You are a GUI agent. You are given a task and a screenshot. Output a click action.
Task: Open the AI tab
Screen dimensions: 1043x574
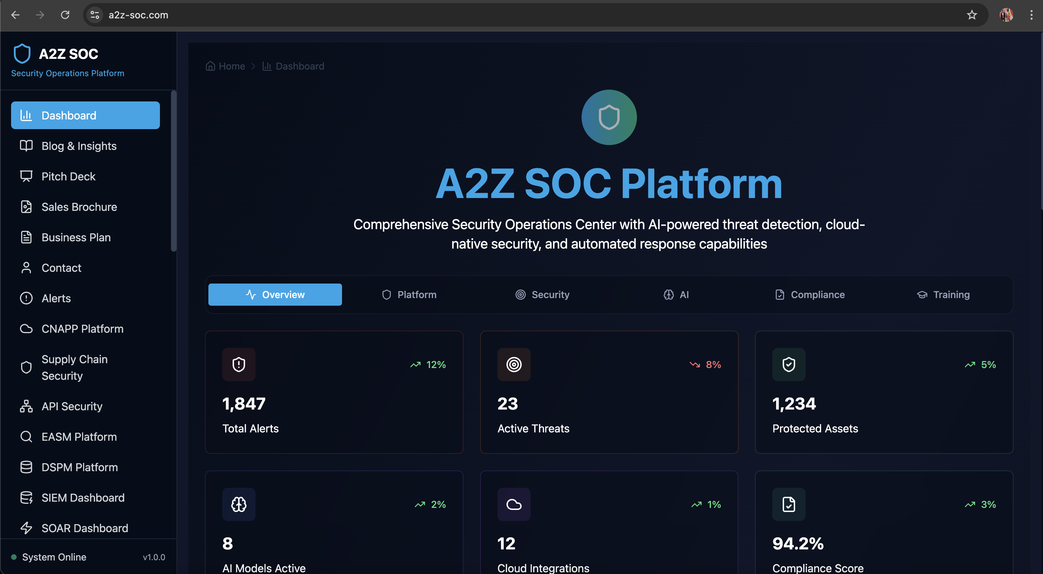(x=676, y=295)
